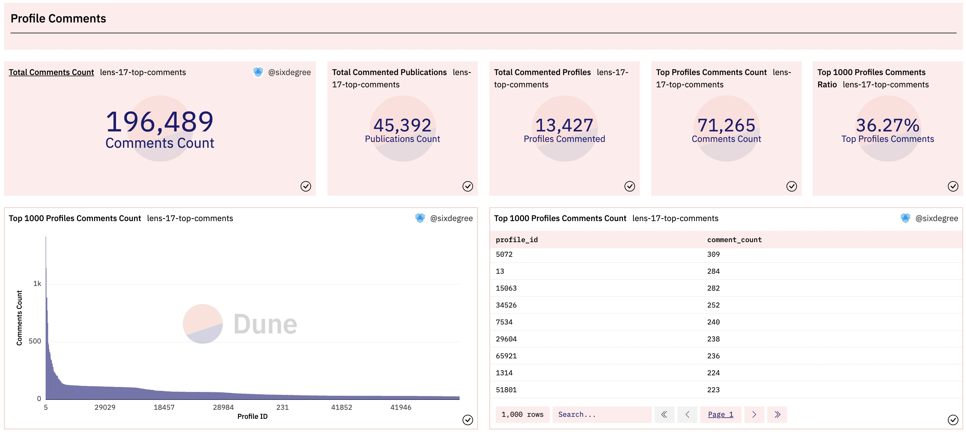Jump to the last table page

click(777, 414)
